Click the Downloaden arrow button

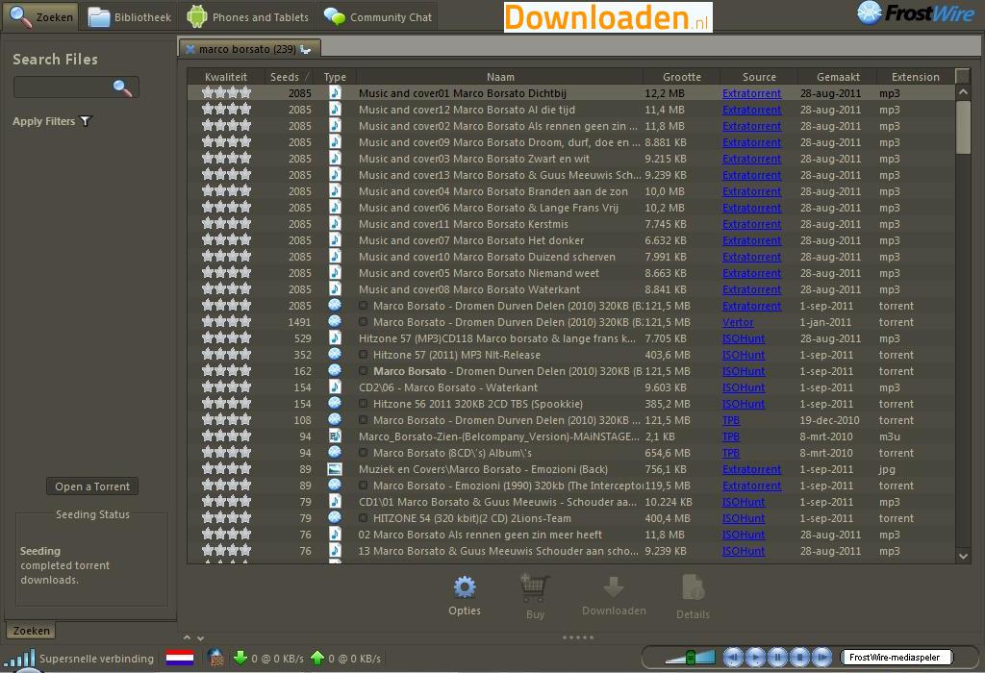(x=613, y=588)
